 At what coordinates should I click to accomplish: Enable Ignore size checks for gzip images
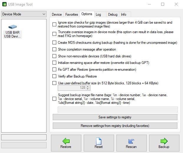point(54,25)
